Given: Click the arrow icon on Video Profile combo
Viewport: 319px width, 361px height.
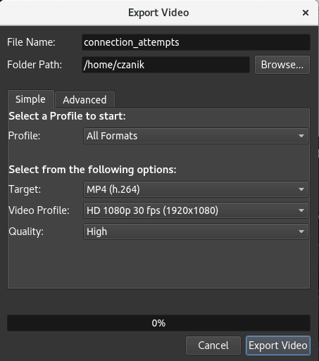Looking at the screenshot, I should 301,210.
